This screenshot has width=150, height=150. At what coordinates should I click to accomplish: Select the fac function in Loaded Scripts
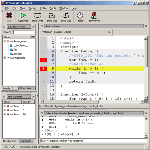click(15, 49)
